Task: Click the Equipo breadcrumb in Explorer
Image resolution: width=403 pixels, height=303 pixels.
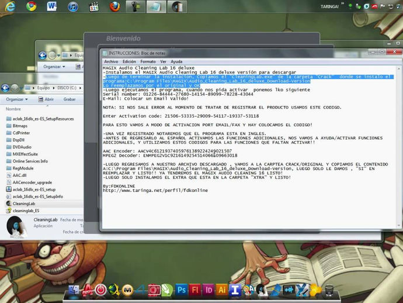Action: point(43,88)
